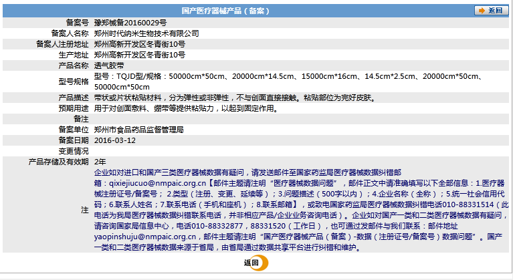Viewport: 513px width, 280px height.
Task: Click the 备案单位 label
Action: 74,130
